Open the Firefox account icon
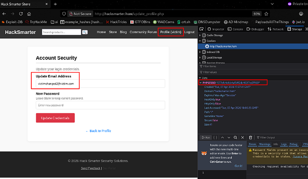Image resolution: width=308 pixels, height=179 pixels. pos(301,14)
